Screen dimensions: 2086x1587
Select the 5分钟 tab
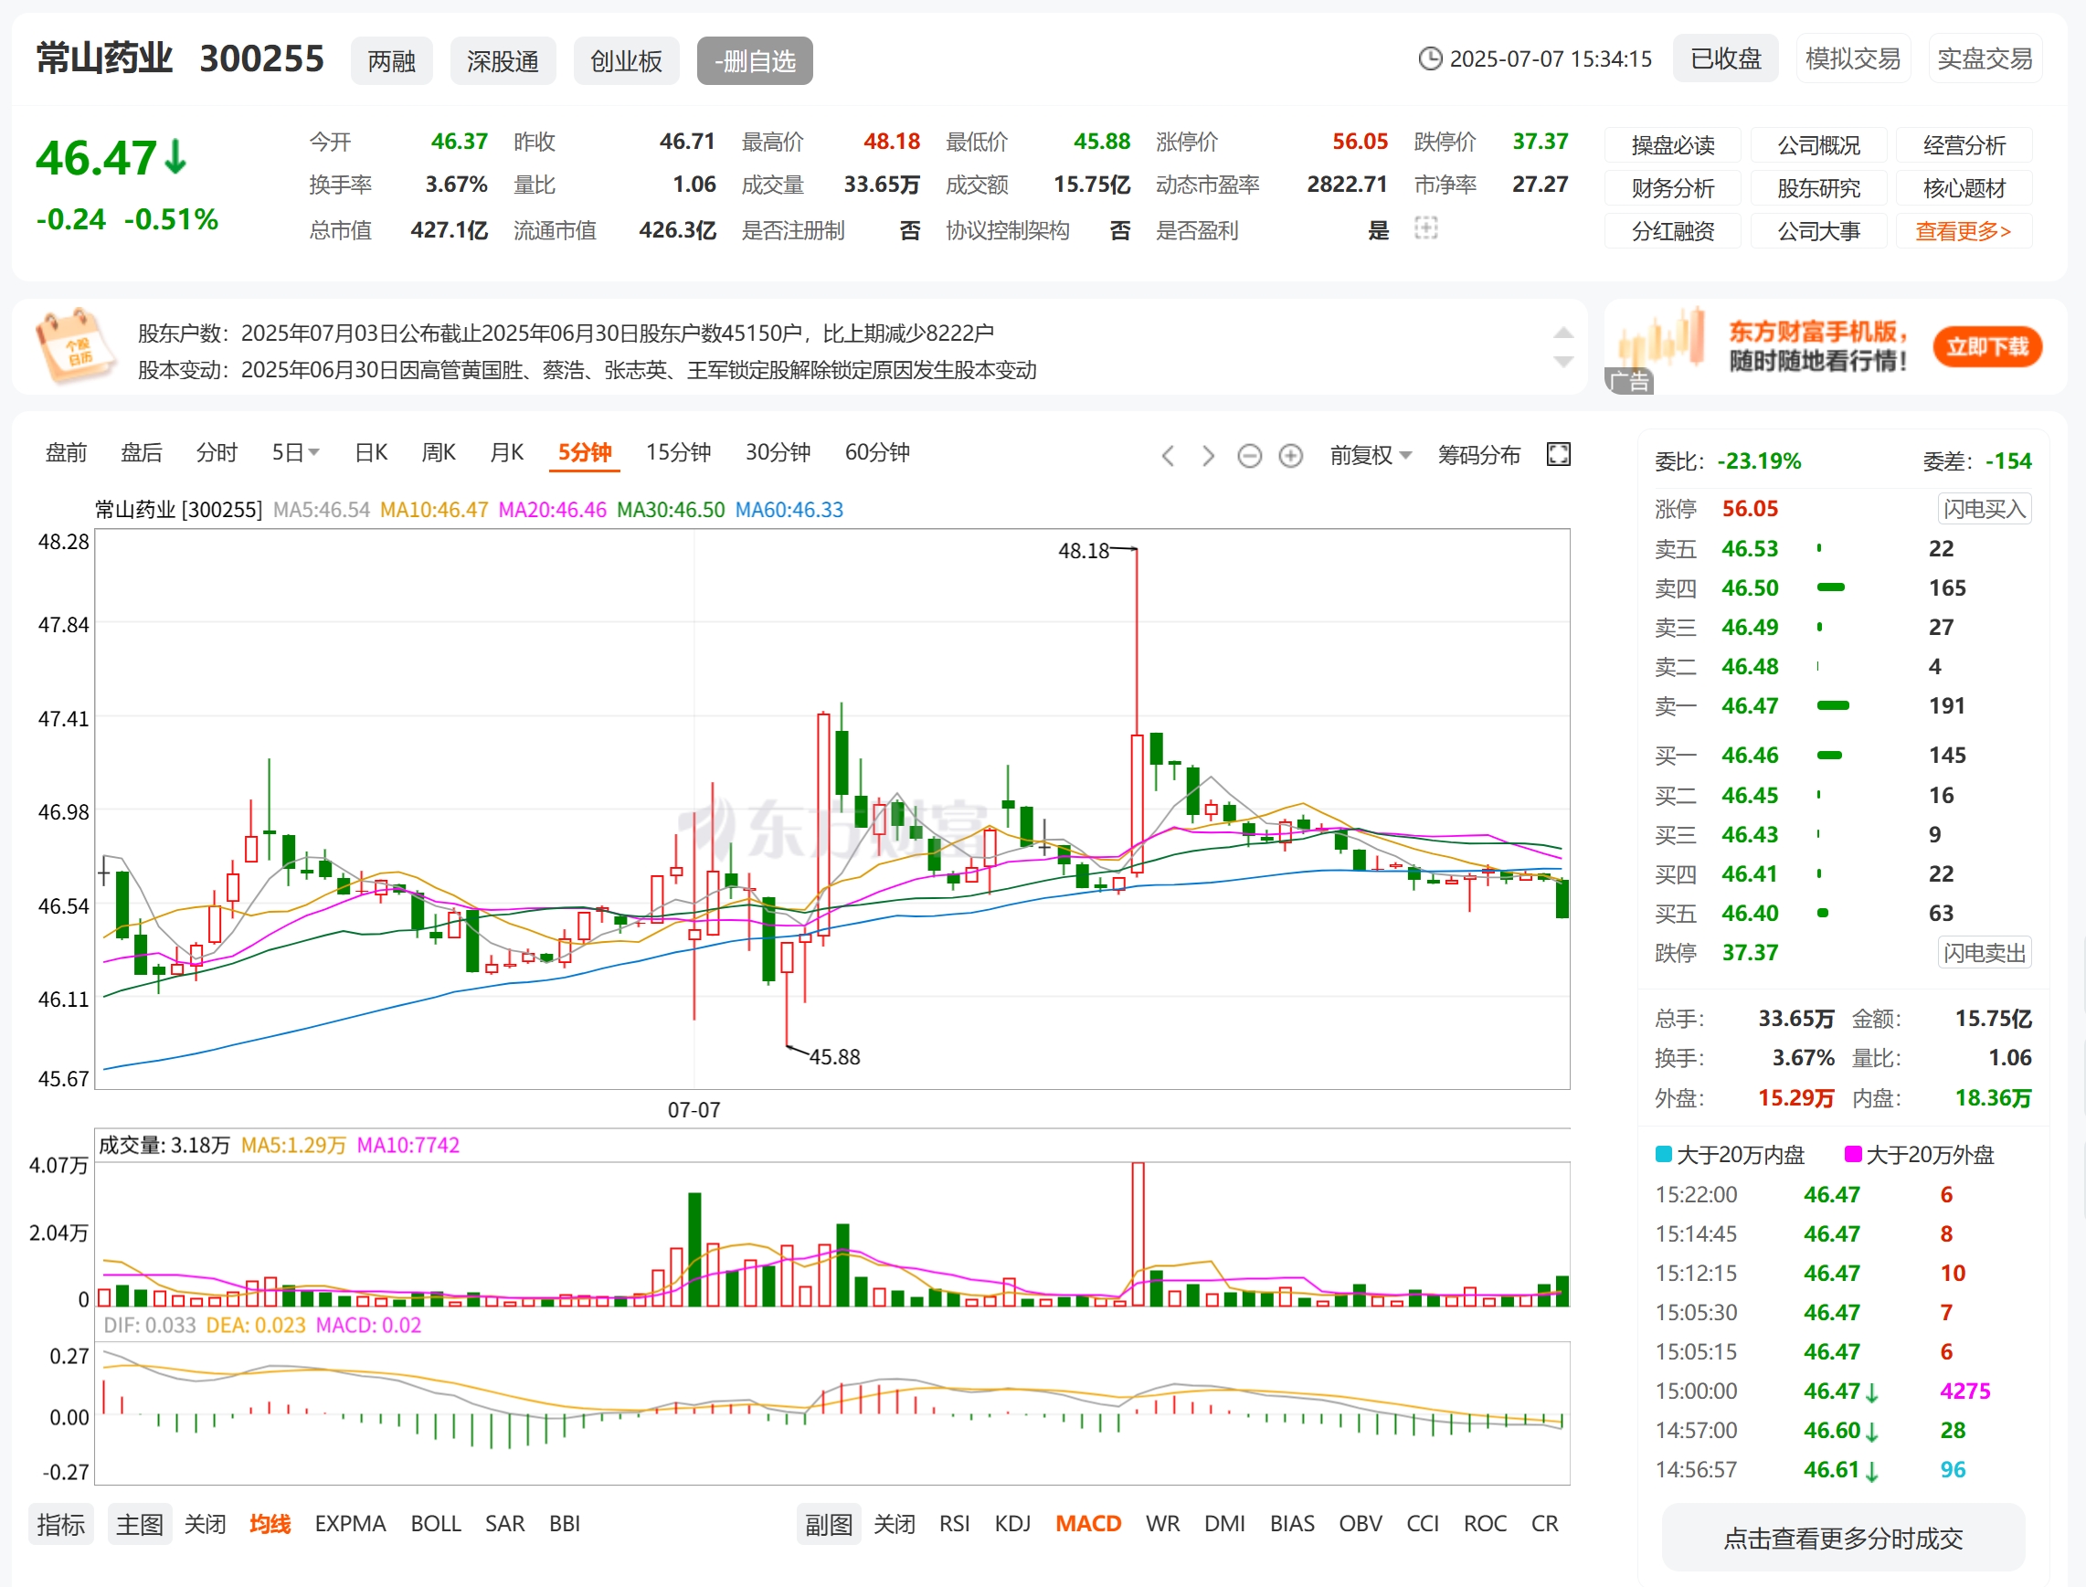pyautogui.click(x=585, y=452)
